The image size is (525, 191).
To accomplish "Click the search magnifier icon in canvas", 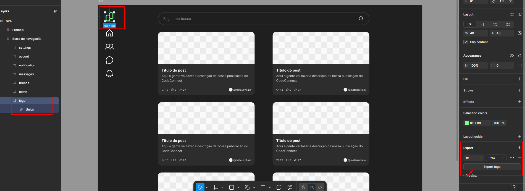I will (361, 19).
